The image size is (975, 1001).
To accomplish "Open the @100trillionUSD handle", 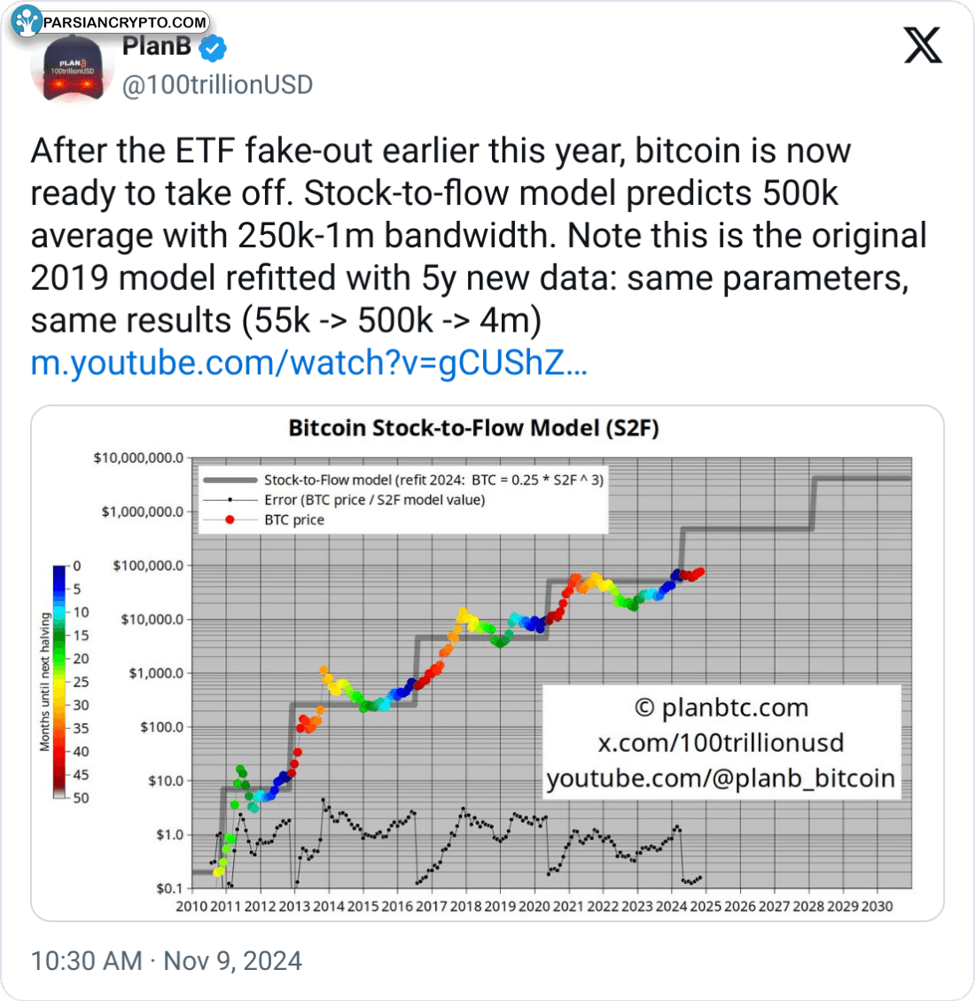I will point(217,85).
